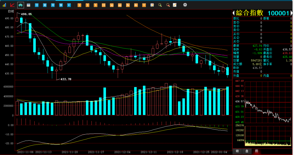Select the 60-minute interval button
The image size is (294, 155).
(x=120, y=5)
